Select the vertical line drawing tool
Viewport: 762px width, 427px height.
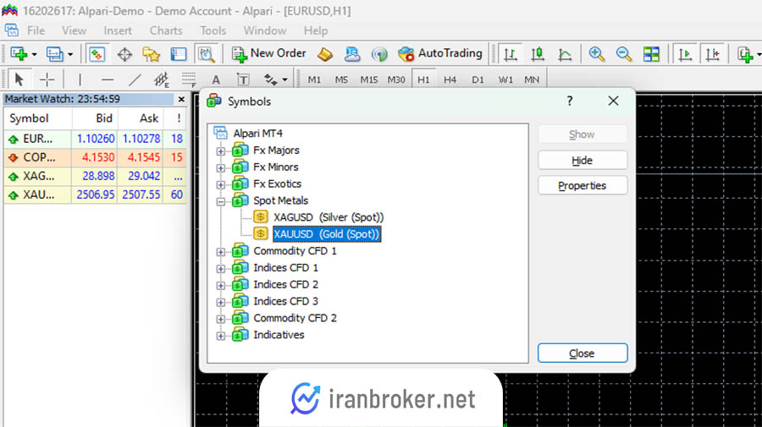[x=80, y=79]
